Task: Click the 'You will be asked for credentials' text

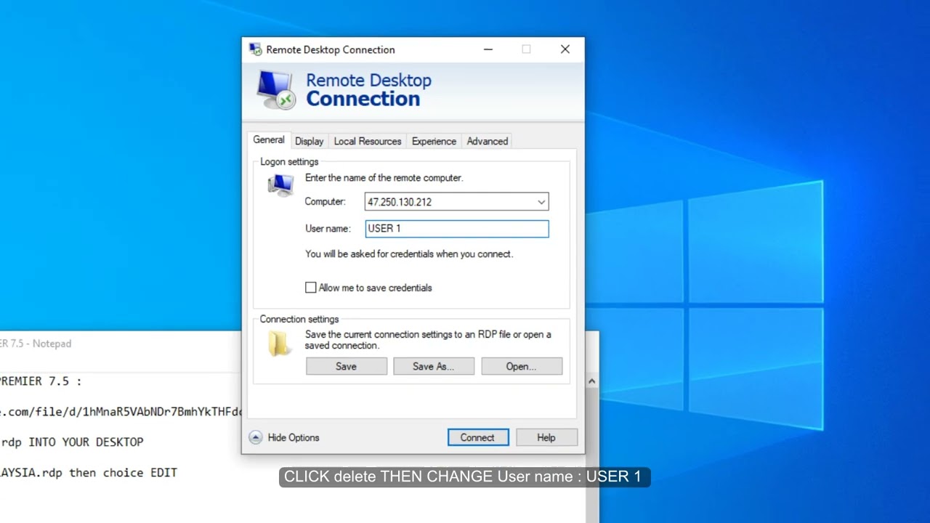Action: (409, 254)
